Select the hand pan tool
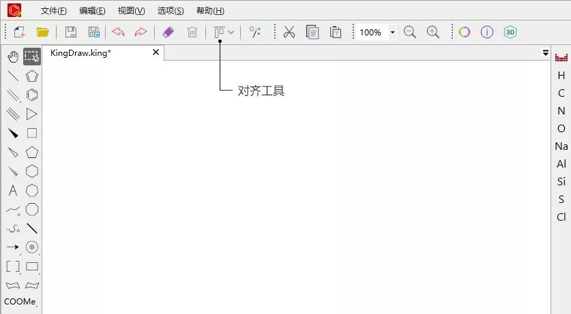Viewport: 571px width, 314px height. coord(13,57)
